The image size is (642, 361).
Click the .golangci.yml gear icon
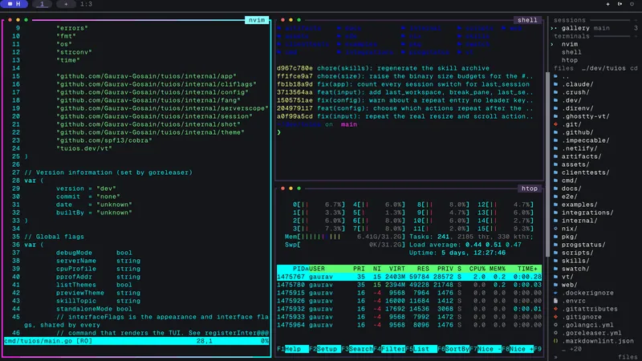pyautogui.click(x=555, y=325)
